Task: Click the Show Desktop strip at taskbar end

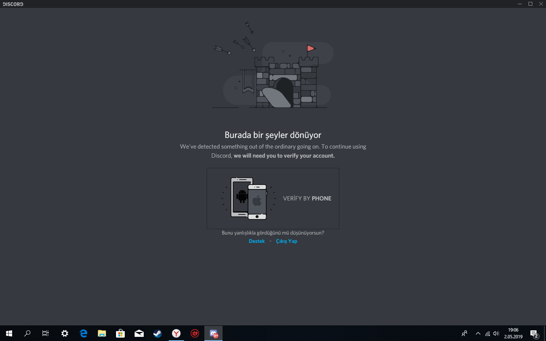Action: click(545, 333)
